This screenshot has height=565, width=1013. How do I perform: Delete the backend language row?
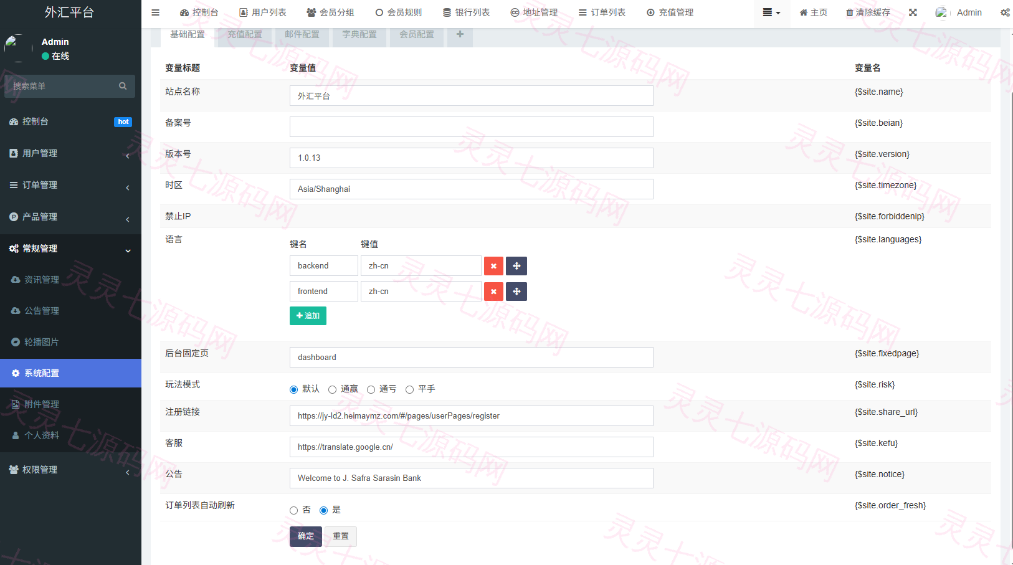pos(493,266)
